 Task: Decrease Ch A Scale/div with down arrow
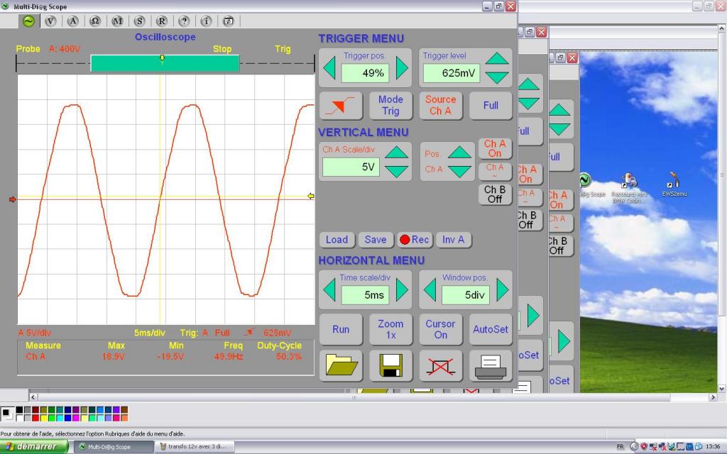click(x=397, y=171)
